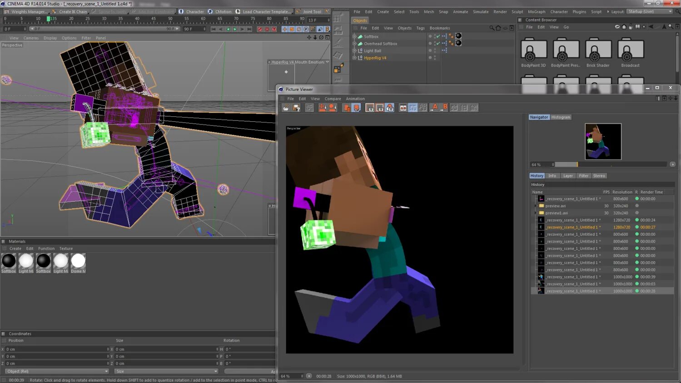
Task: Expand the preview.avi history entry
Action: pyautogui.click(x=536, y=206)
